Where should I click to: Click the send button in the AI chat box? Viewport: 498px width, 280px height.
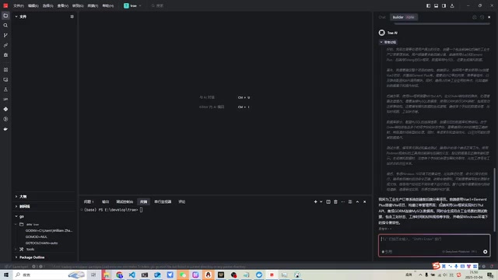click(485, 251)
